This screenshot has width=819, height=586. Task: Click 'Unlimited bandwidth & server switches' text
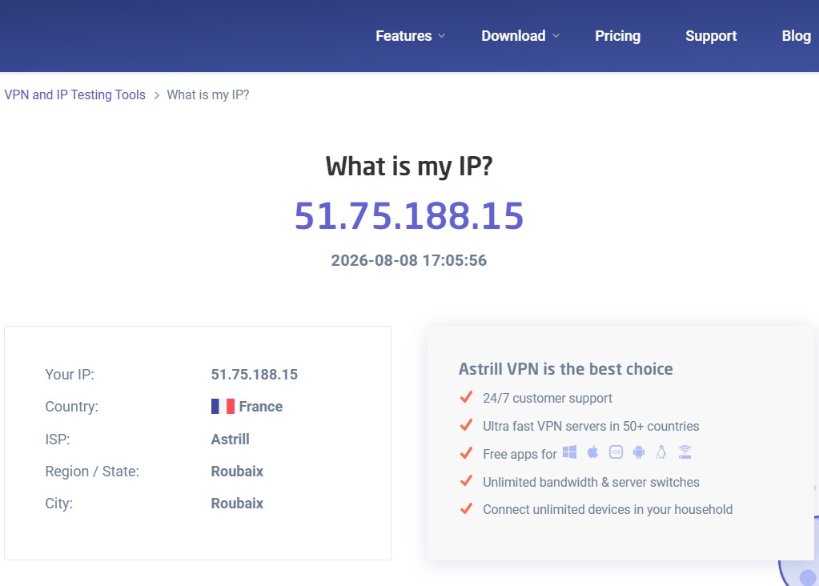point(591,482)
